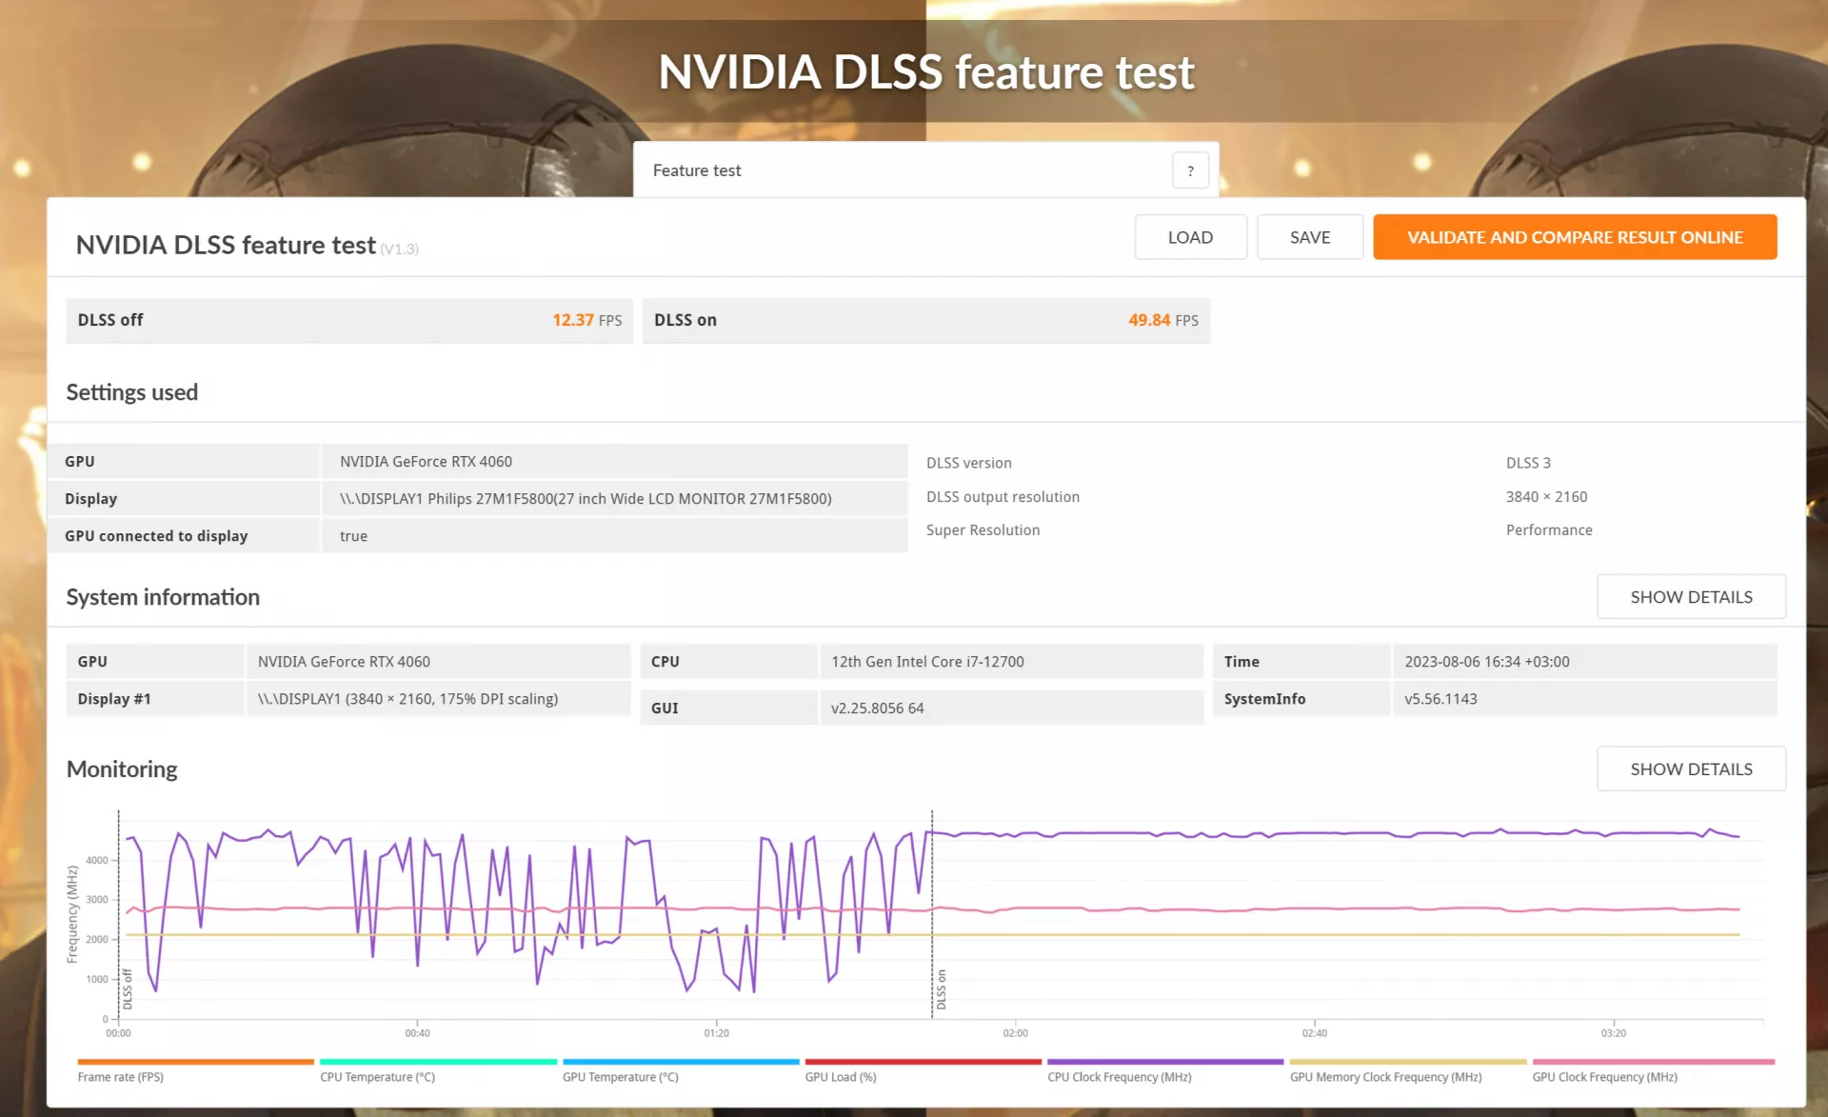The height and width of the screenshot is (1117, 1828).
Task: Toggle GPU Temperature legend swatch
Action: pos(681,1062)
